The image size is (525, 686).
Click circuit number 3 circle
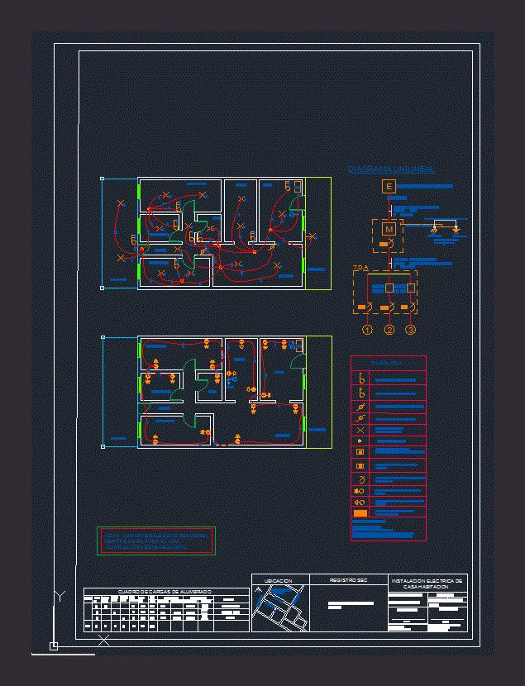pyautogui.click(x=410, y=331)
